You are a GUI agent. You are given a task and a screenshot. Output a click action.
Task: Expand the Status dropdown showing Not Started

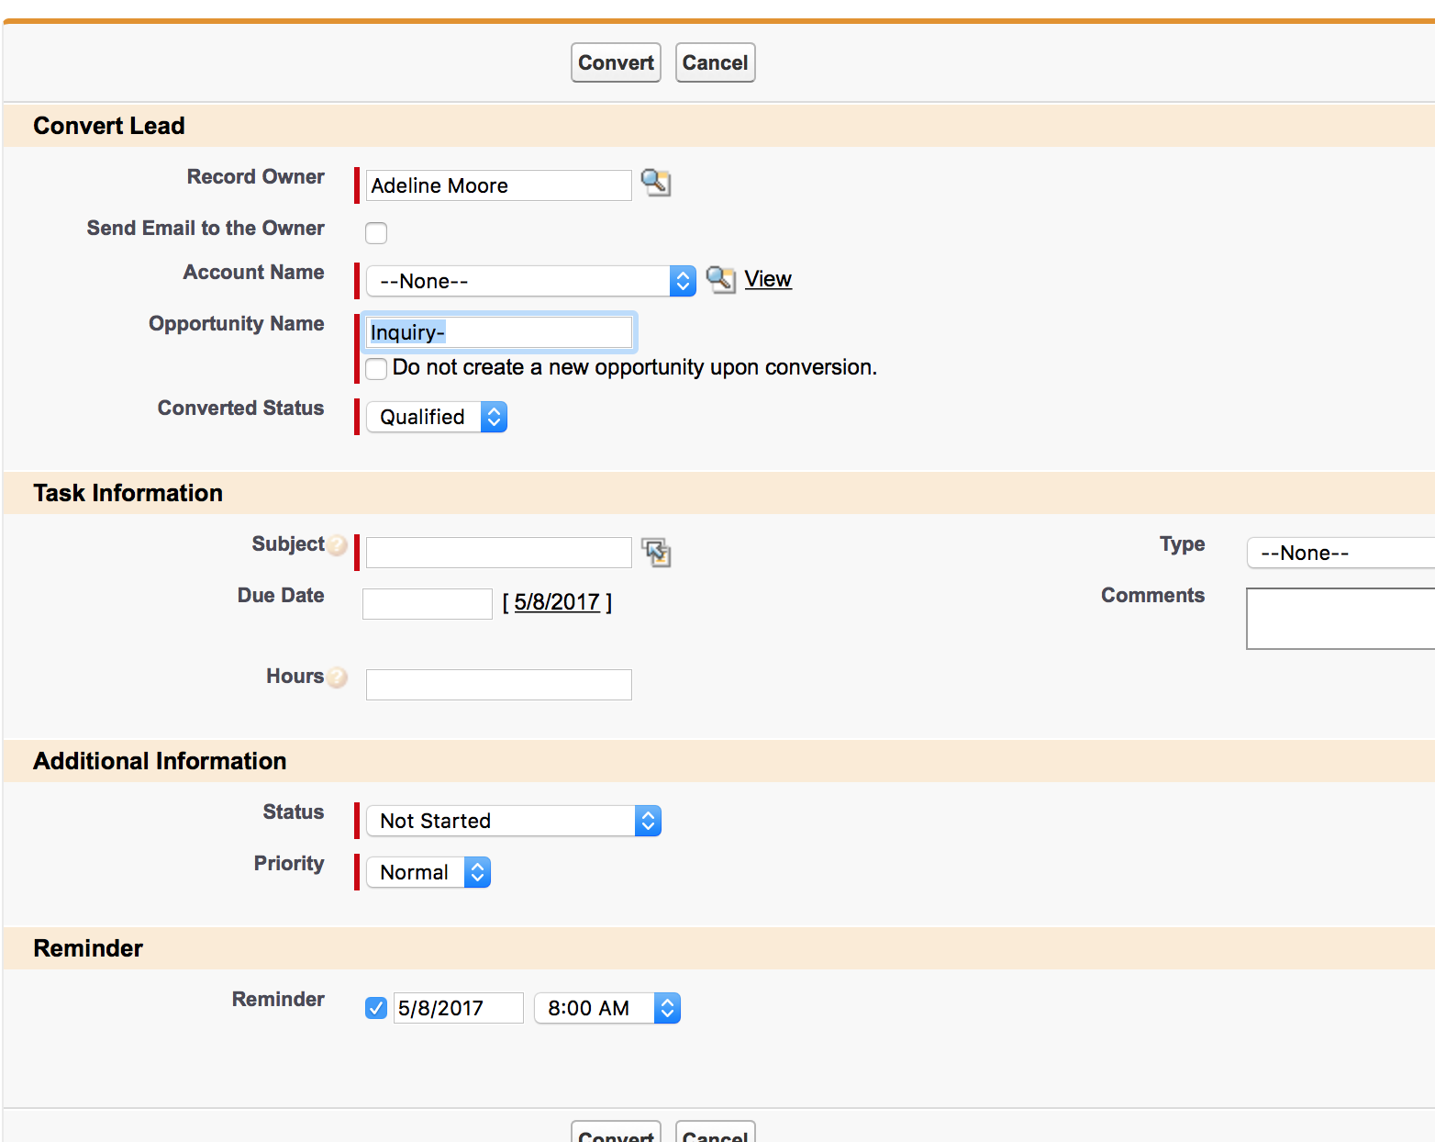click(513, 821)
